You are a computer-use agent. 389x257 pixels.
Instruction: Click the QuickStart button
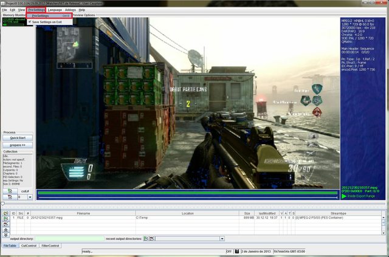[18, 138]
